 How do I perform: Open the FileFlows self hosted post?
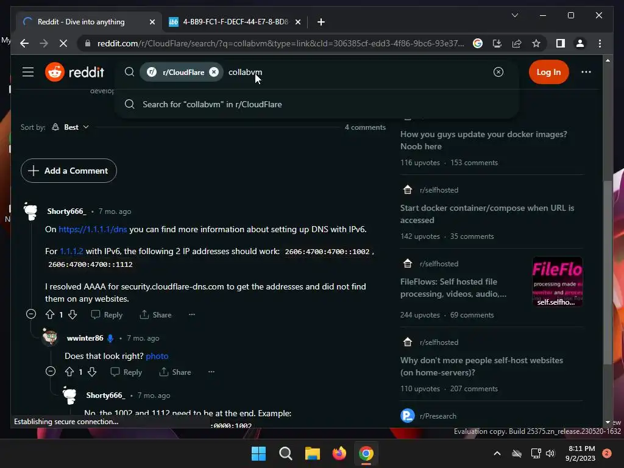(x=453, y=288)
